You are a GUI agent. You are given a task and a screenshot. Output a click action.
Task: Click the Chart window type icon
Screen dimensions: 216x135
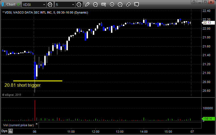[x=4, y=5]
